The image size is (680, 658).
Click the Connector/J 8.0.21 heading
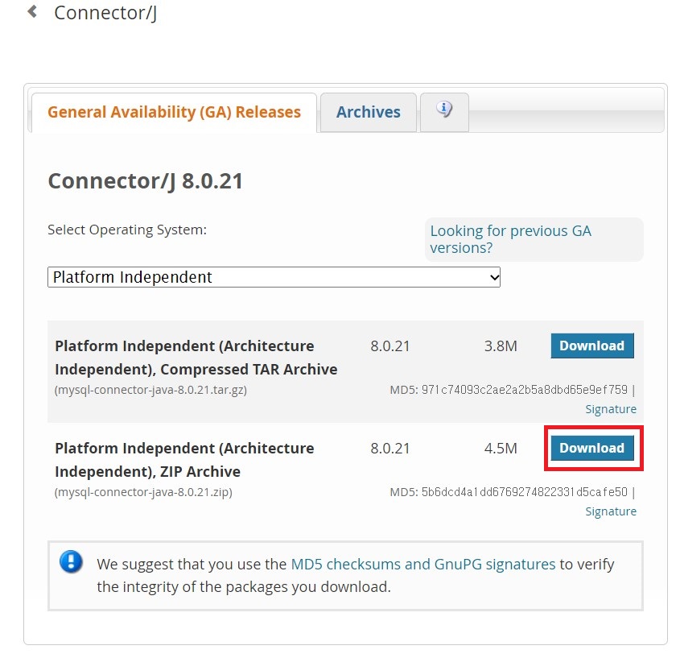(x=146, y=181)
